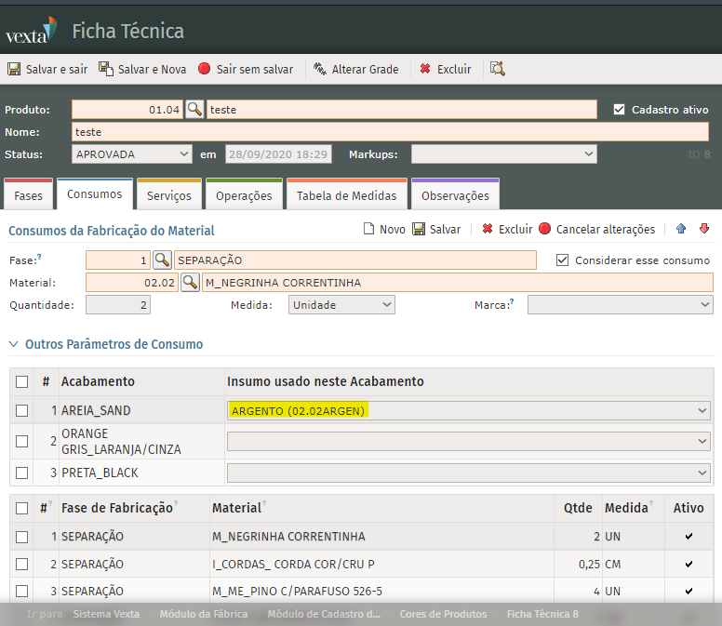Viewport: 722px width, 626px height.
Task: Switch to the Operações tab
Action: [244, 195]
